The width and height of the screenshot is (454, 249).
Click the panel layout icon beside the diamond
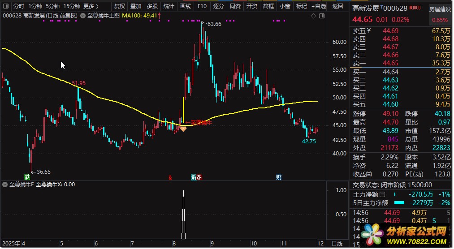click(323, 16)
